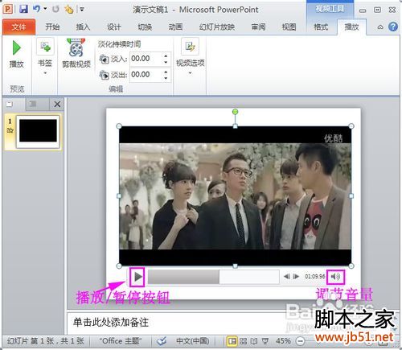Screen dimensions: 402x350
Task: Open the 文件 File tab
Action: (18, 27)
